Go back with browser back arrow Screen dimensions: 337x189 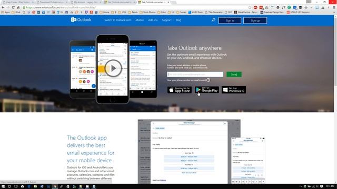click(x=3, y=7)
